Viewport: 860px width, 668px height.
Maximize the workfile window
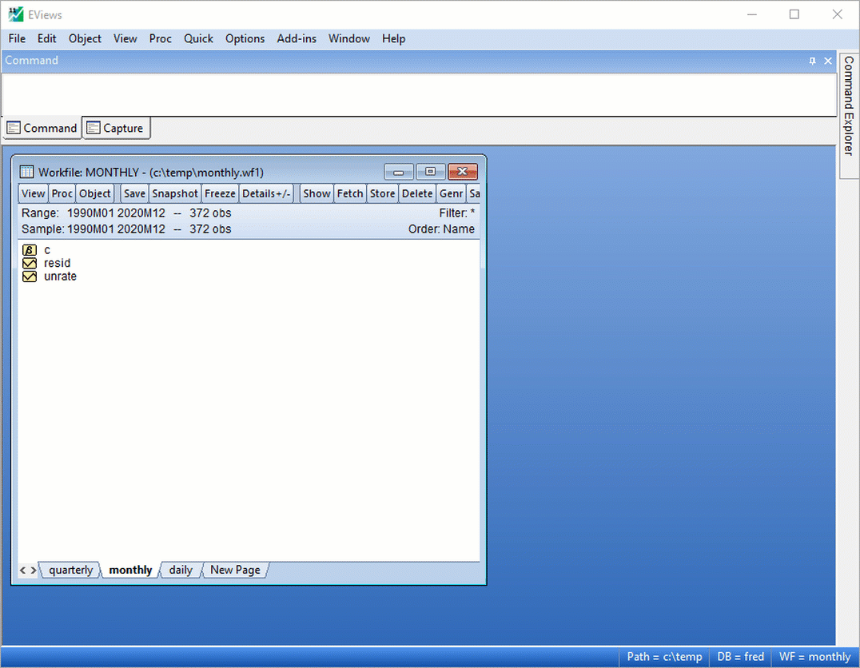[430, 172]
